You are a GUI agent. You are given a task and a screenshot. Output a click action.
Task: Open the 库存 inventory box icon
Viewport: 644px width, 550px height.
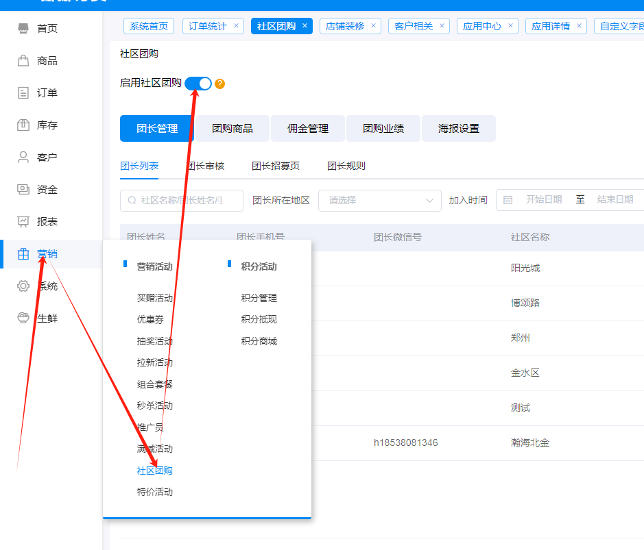tap(23, 125)
